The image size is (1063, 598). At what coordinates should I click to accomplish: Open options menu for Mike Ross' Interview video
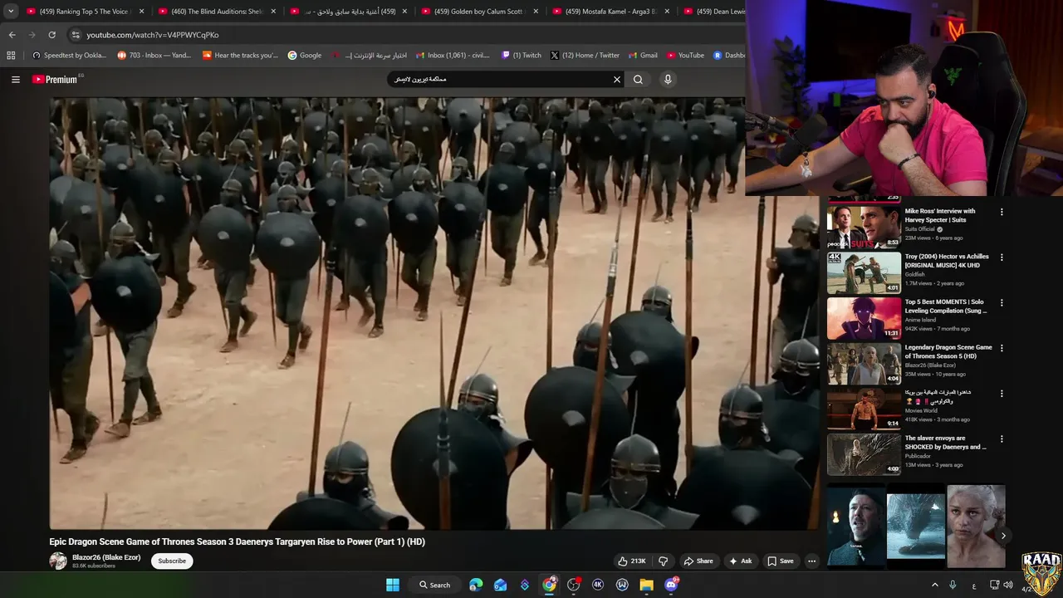pyautogui.click(x=1002, y=213)
